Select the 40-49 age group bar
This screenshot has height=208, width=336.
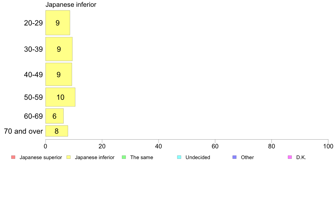tap(59, 74)
